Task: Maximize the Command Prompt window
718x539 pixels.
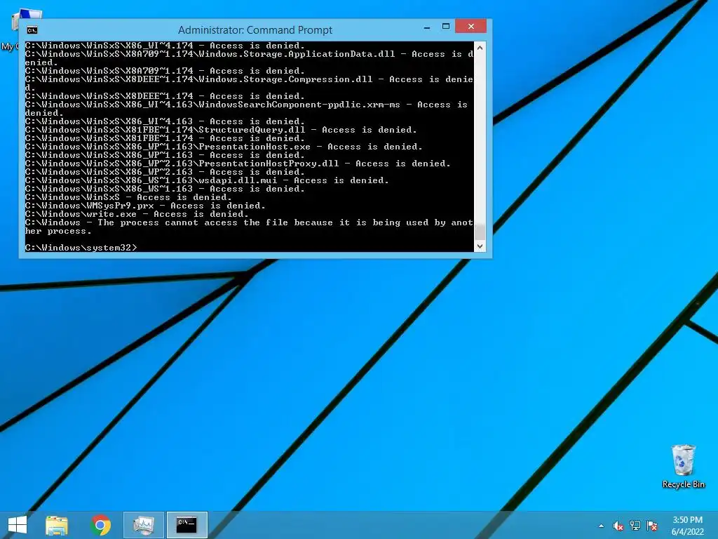Action: coord(445,27)
